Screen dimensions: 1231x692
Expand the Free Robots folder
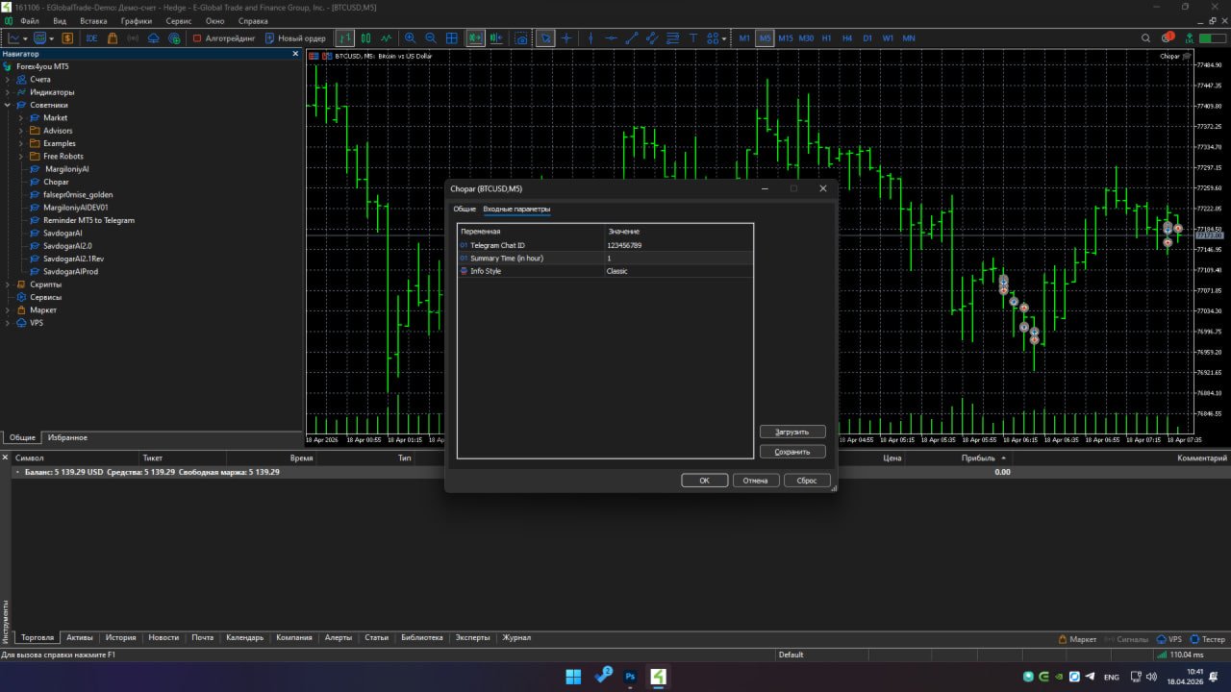21,156
